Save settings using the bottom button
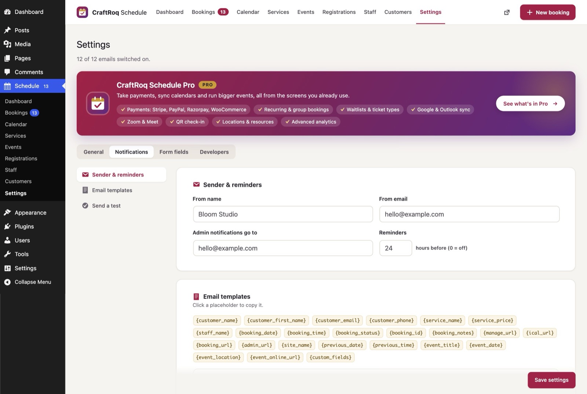The height and width of the screenshot is (394, 587). (551, 380)
